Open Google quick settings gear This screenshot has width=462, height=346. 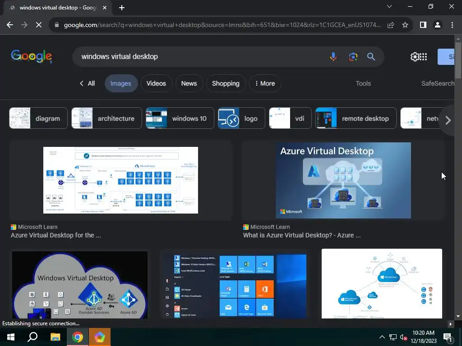click(x=415, y=56)
